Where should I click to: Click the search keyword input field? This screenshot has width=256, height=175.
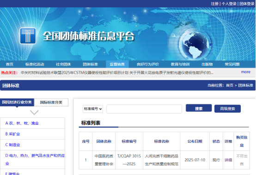[144, 109]
